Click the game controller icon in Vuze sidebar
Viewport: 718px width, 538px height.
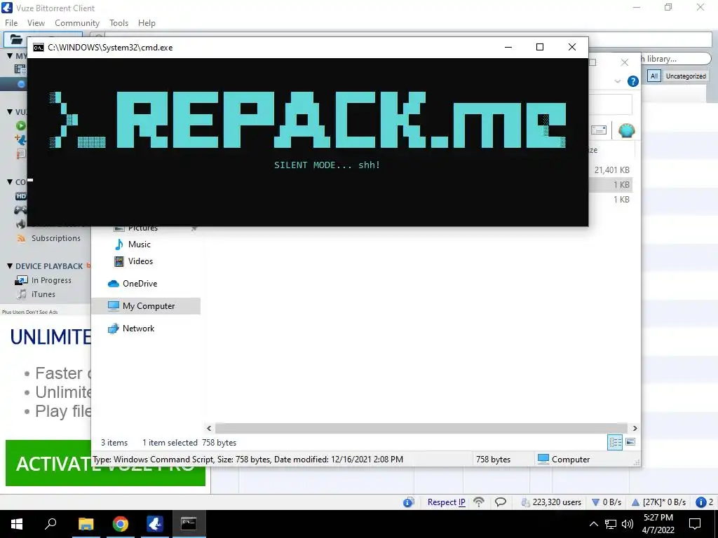[x=20, y=210]
